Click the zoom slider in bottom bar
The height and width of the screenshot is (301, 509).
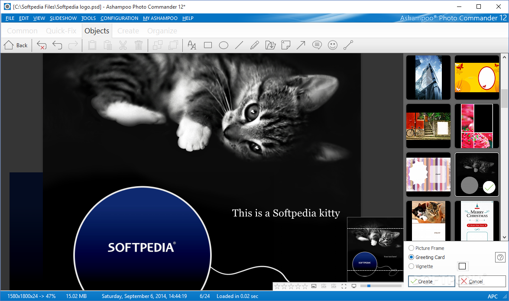point(381,286)
